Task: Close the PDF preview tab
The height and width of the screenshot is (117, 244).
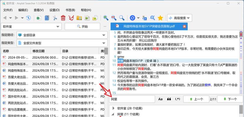Action: pos(184,27)
